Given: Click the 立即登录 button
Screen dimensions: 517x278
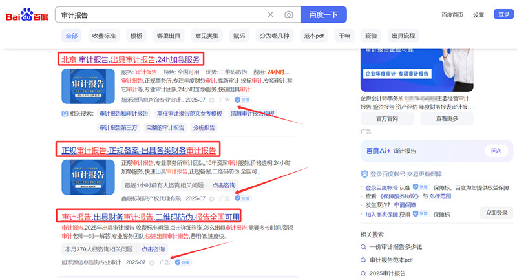Looking at the screenshot, I should pos(496,213).
